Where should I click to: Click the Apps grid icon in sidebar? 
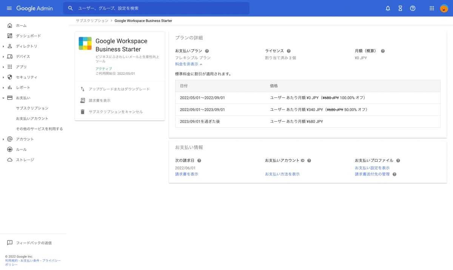click(10, 67)
